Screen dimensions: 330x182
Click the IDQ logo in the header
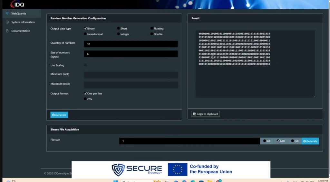tap(17, 4)
